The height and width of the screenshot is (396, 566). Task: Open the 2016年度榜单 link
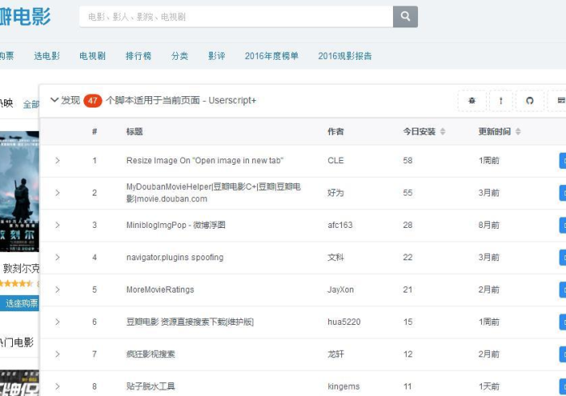[272, 56]
